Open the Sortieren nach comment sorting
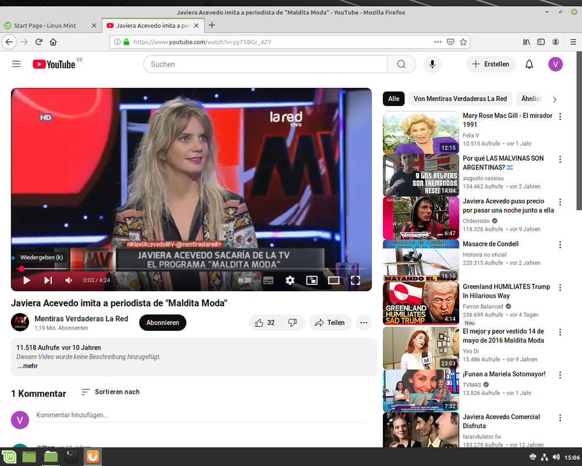The width and height of the screenshot is (582, 466). pos(111,391)
